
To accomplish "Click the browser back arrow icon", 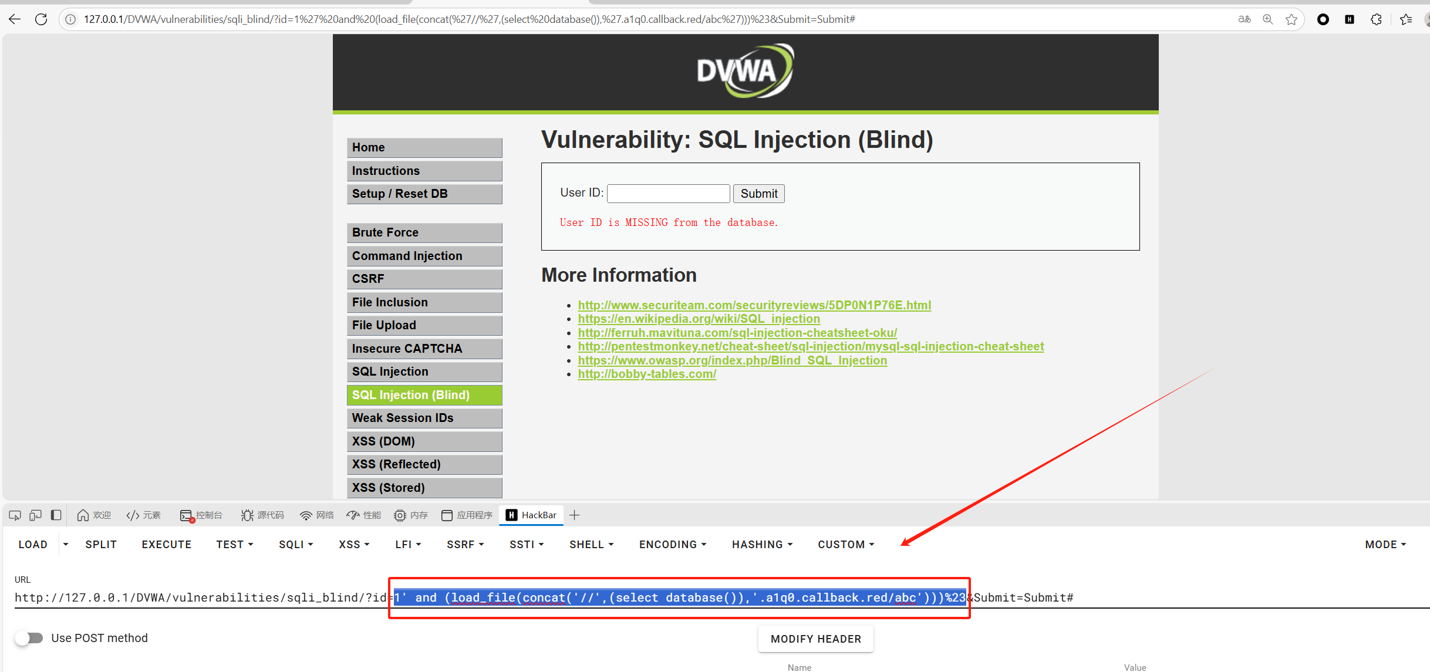I will click(15, 19).
